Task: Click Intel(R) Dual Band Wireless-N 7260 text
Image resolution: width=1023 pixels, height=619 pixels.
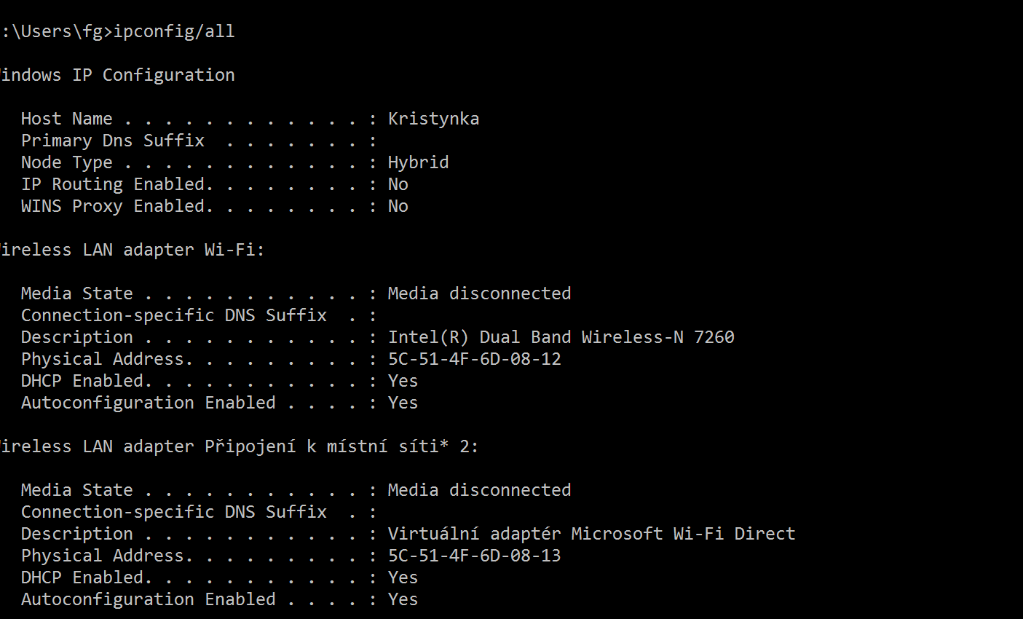Action: pyautogui.click(x=561, y=337)
